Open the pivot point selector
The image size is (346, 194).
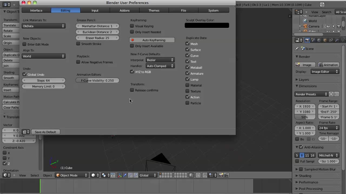coord(105,175)
